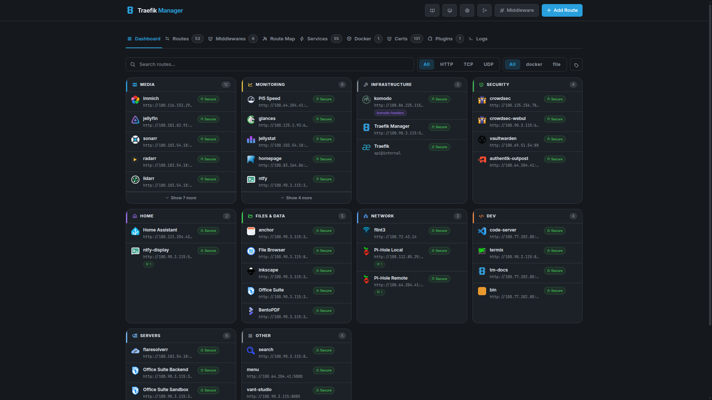Select the Pi-Hole Local icon in Network card
Screen dimensions: 712x400
366,251
